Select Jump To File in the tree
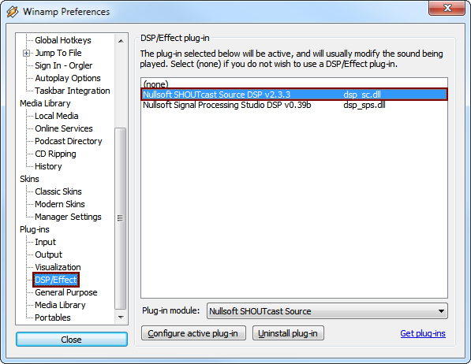The image size is (471, 364). click(58, 53)
